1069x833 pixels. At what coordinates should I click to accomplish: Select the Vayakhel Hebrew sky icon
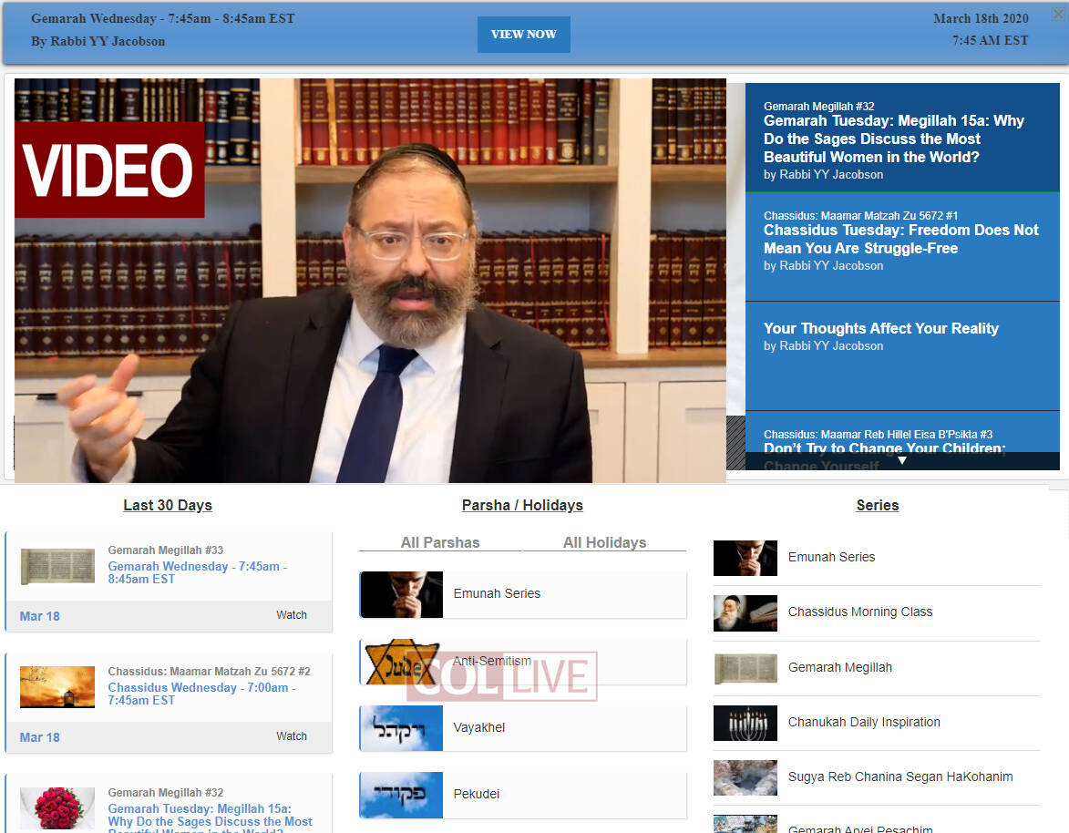coord(401,728)
